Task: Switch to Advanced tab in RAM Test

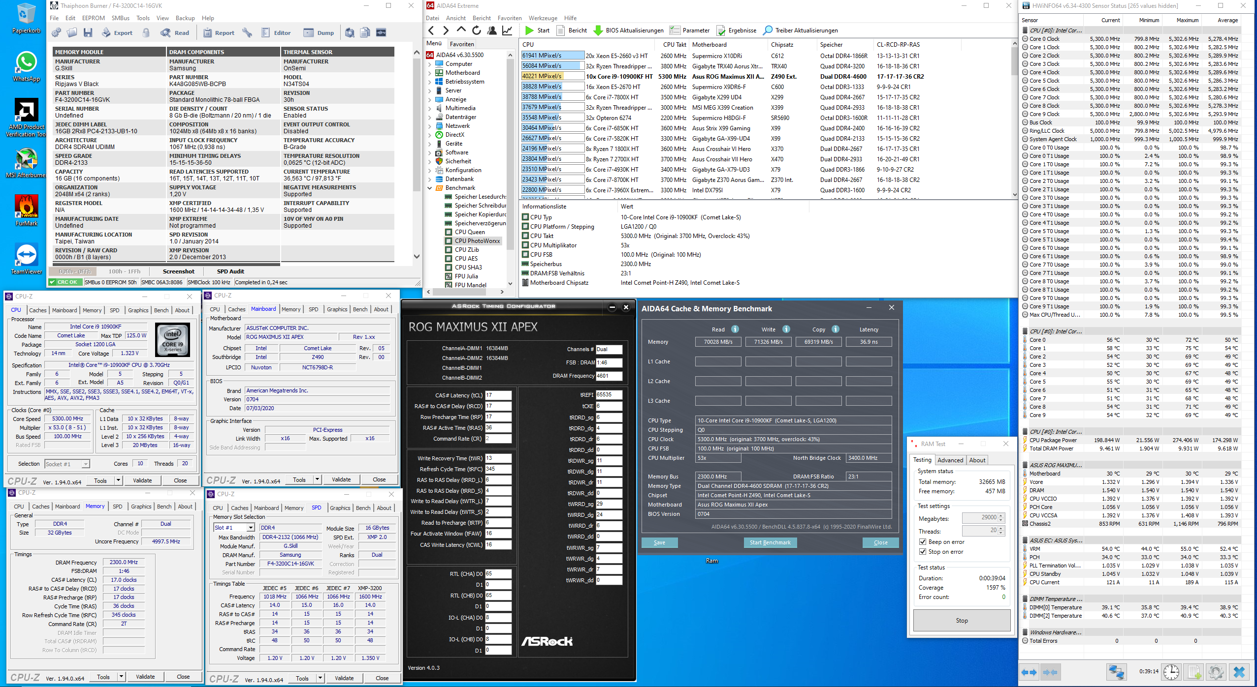Action: [950, 460]
